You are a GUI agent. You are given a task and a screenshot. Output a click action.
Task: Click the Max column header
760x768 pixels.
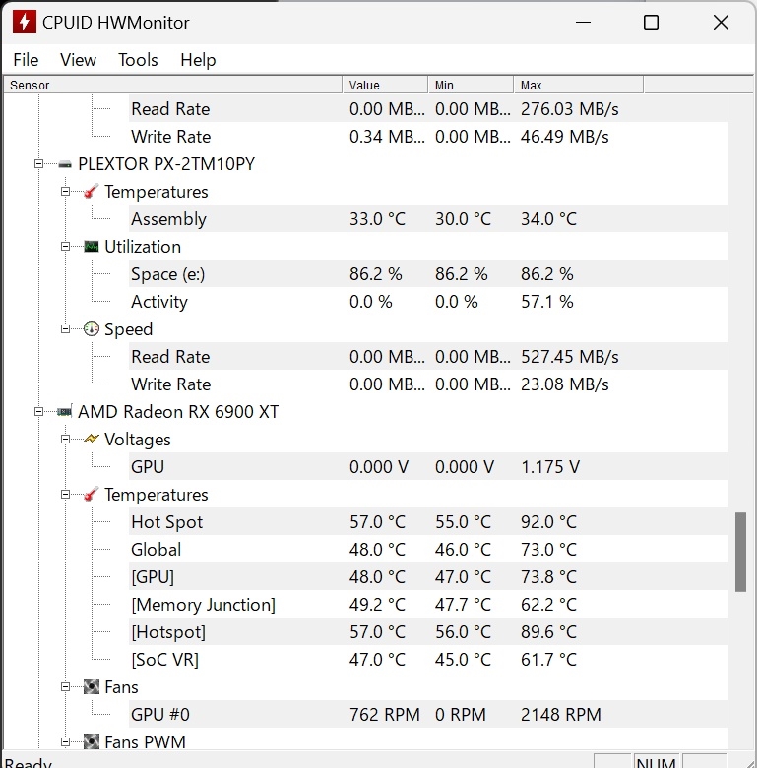click(577, 86)
